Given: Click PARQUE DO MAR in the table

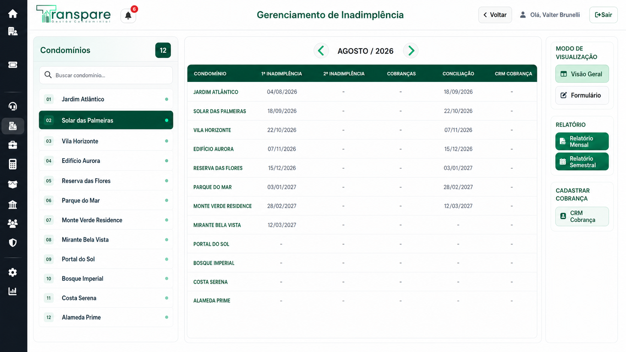Looking at the screenshot, I should coord(212,187).
